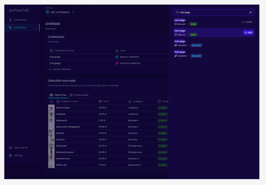Click the Collections section heading
This screenshot has width=266, height=185.
point(56,37)
